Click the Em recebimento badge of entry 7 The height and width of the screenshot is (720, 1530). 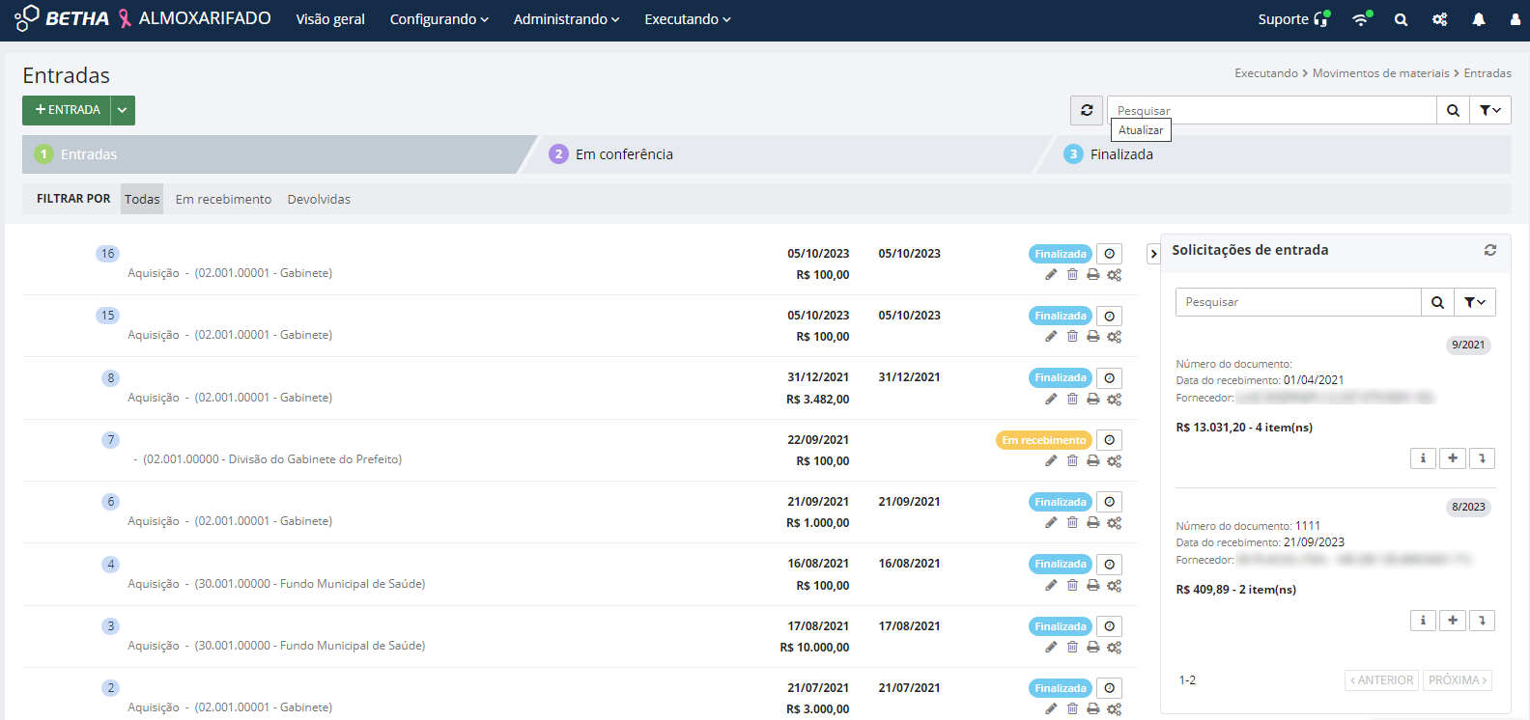1044,440
